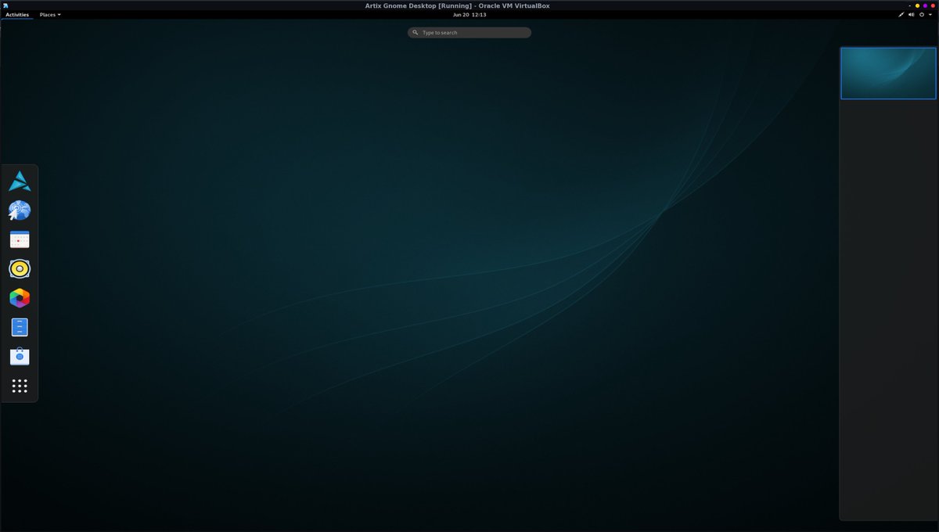Screen dimensions: 939x532
Task: Expand the clock by clicking Jun 20 12:13
Action: (469, 14)
